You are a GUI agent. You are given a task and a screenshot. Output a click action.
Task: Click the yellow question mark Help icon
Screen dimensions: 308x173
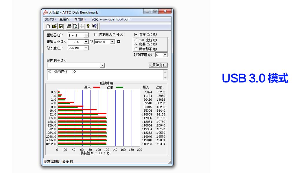88,26
